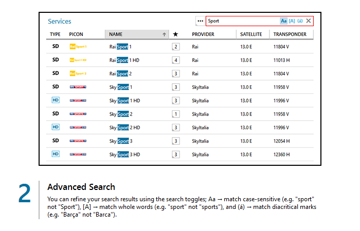360x231 pixels.
Task: Sort by the TRANSPONDER column header
Action: (290, 34)
